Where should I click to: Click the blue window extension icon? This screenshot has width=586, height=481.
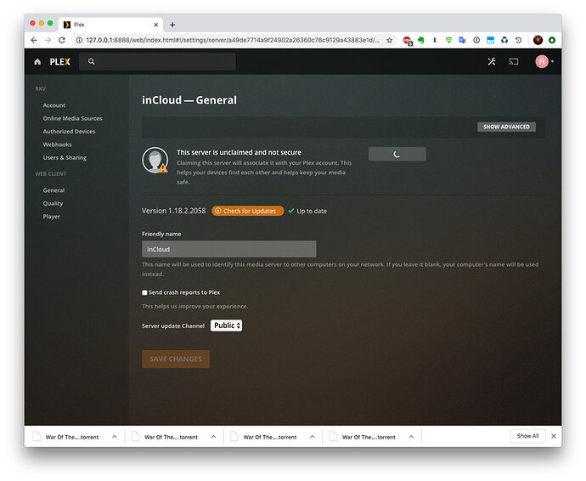point(490,40)
